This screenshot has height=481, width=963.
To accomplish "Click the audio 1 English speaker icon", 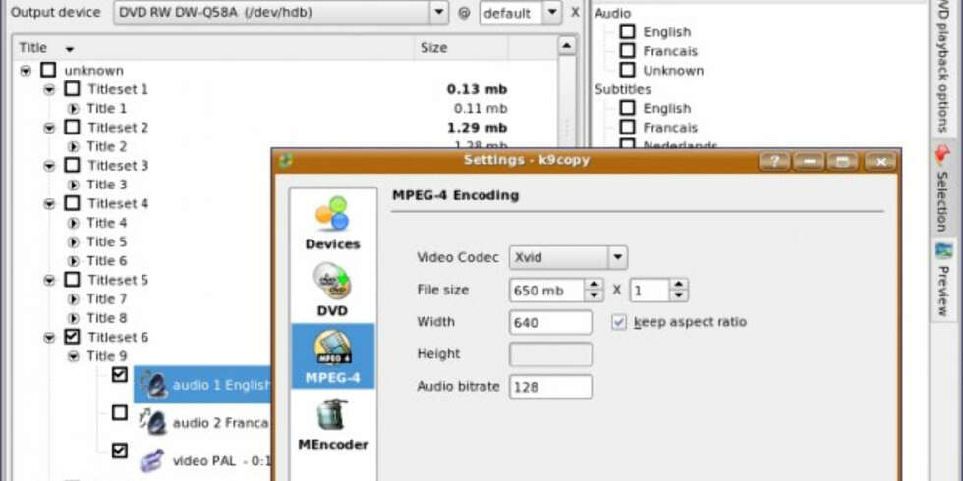I will coord(153,385).
